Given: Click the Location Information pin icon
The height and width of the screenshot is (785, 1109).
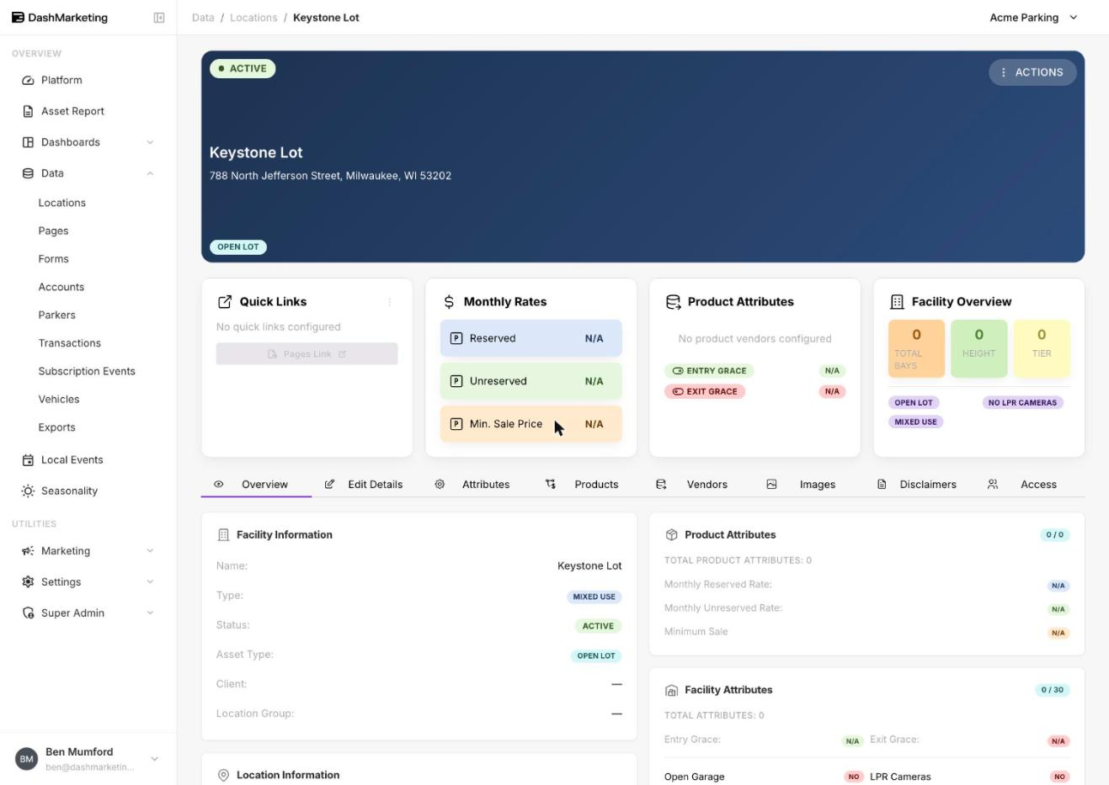Looking at the screenshot, I should 223,776.
